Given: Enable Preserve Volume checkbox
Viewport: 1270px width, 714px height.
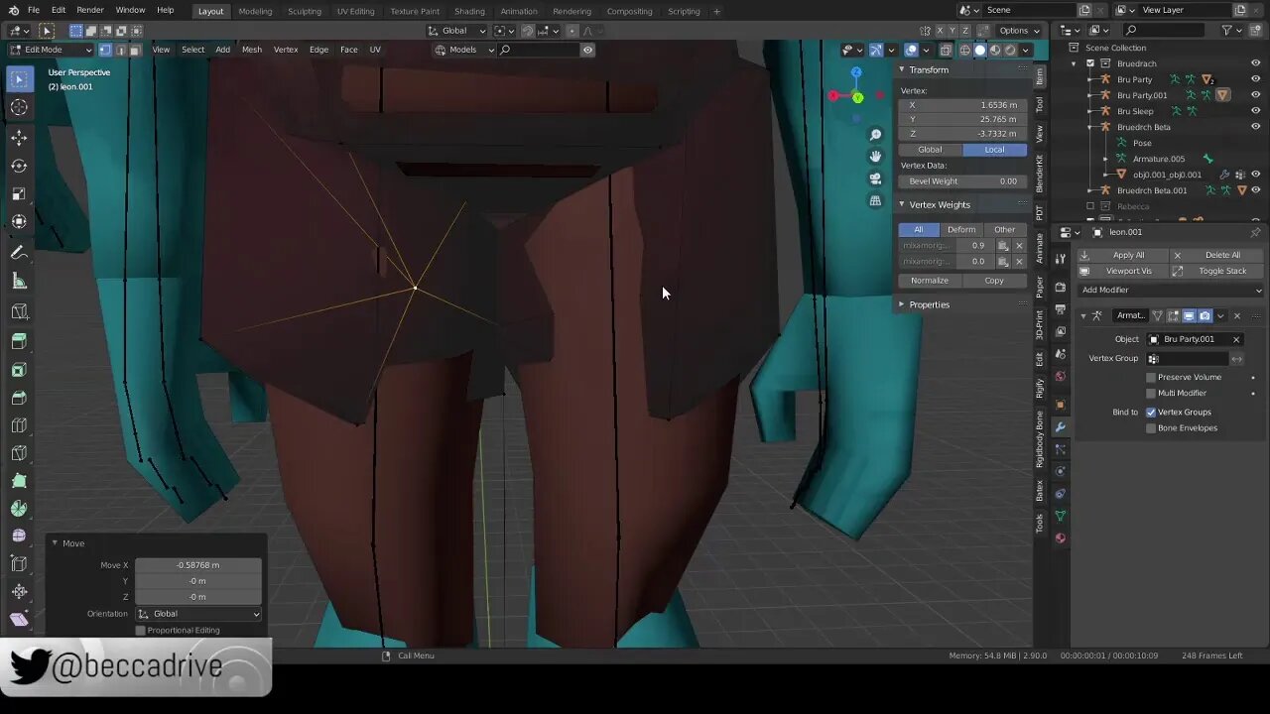Looking at the screenshot, I should click(1151, 377).
